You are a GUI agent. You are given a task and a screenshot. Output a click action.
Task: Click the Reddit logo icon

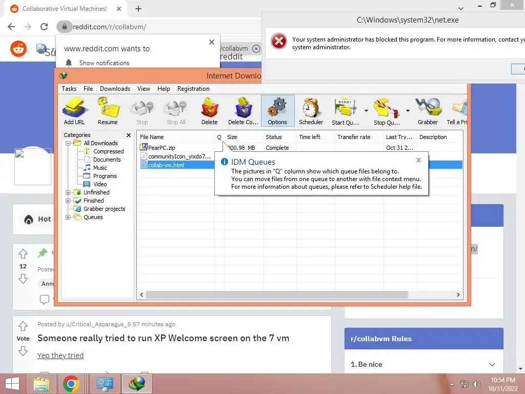coord(18,49)
